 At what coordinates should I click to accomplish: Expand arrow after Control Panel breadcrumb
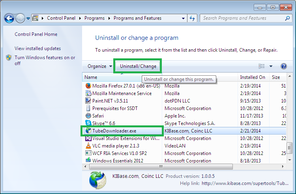point(80,18)
